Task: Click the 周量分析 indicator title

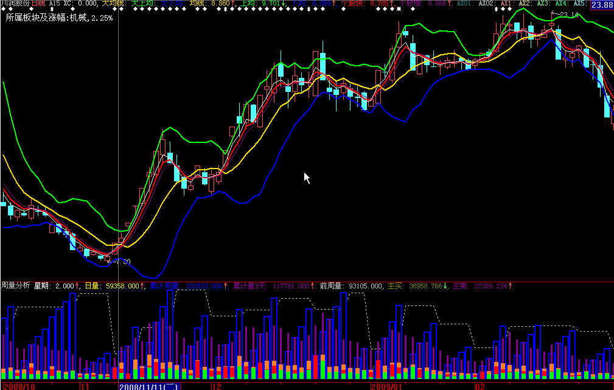Action: 15,285
